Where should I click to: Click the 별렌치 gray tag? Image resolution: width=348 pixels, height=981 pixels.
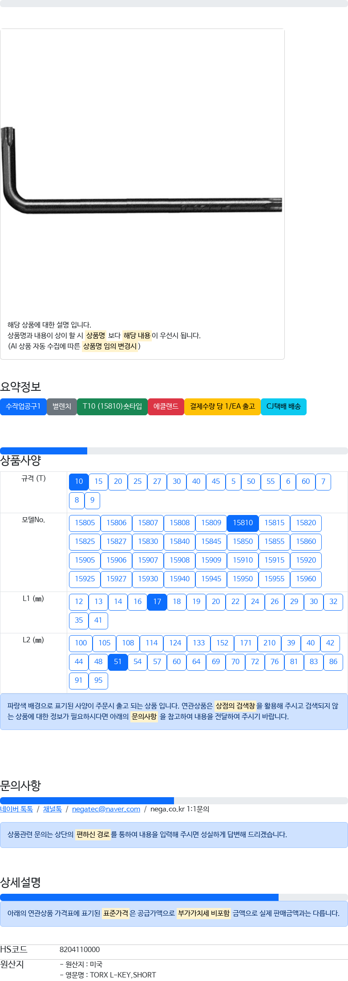pos(62,406)
